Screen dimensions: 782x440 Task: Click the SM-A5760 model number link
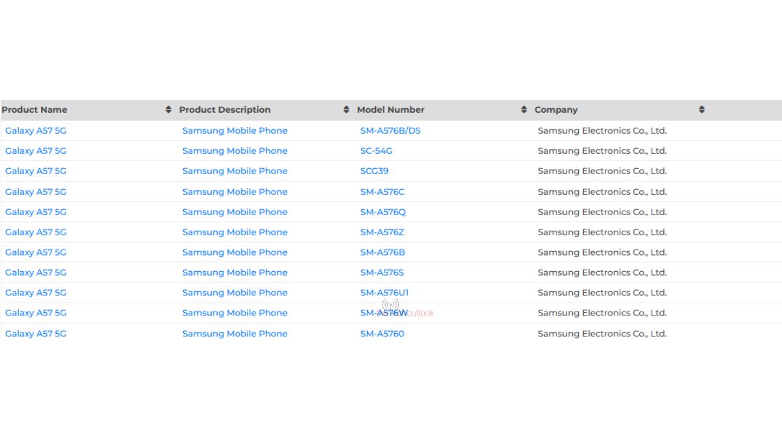coord(382,334)
